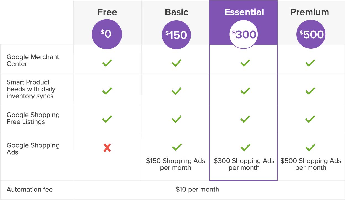
Task: Click the Automation fee row label
Action: tap(30, 190)
